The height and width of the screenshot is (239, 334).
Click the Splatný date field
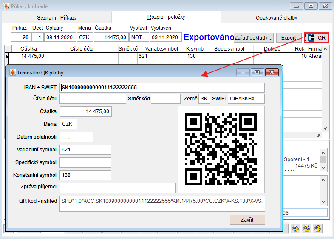[x=60, y=37]
